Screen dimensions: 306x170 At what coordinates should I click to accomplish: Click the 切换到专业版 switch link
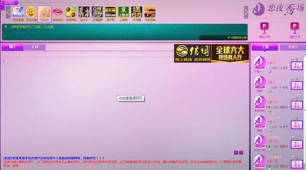pos(237,38)
